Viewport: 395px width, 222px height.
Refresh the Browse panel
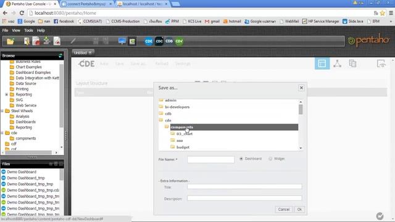(60, 55)
